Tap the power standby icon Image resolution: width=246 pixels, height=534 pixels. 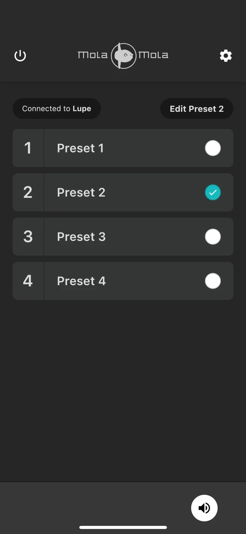[20, 56]
